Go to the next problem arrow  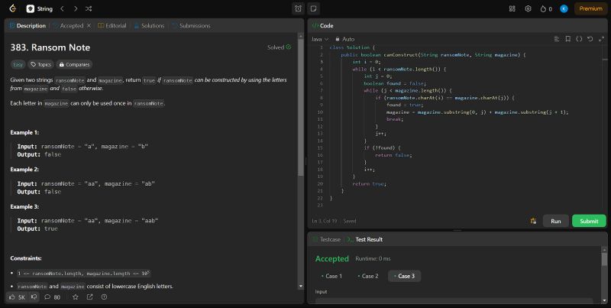[76, 8]
